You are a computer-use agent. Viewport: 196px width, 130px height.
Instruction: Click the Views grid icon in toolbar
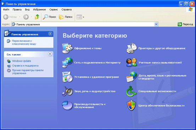click(x=79, y=17)
